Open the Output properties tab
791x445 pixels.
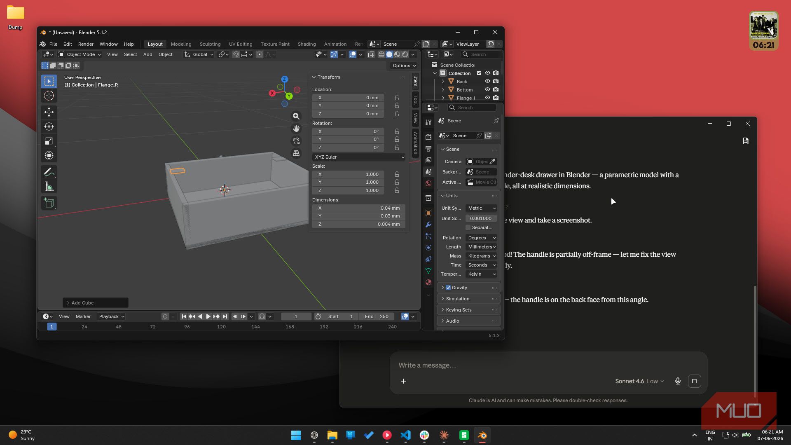point(428,148)
